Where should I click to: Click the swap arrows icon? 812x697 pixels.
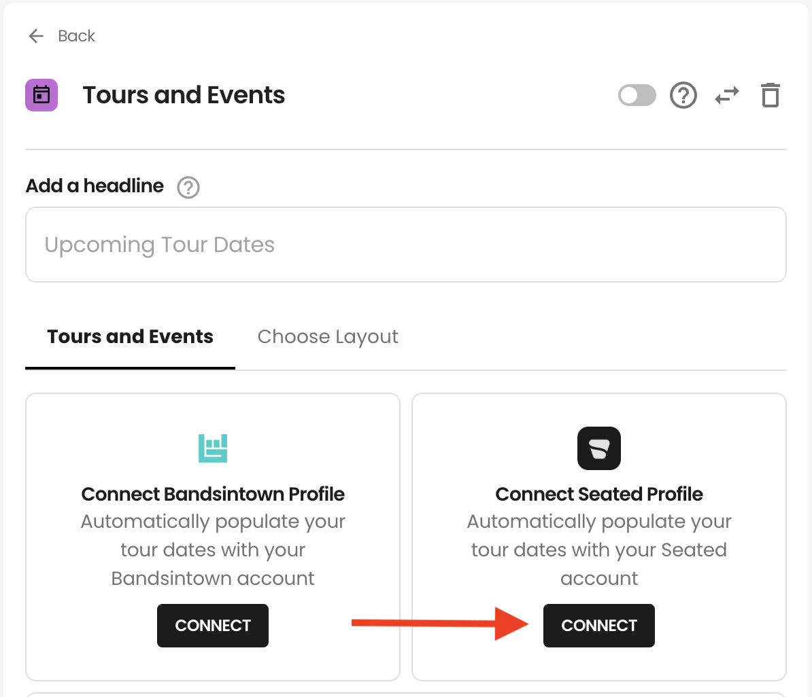pos(727,95)
